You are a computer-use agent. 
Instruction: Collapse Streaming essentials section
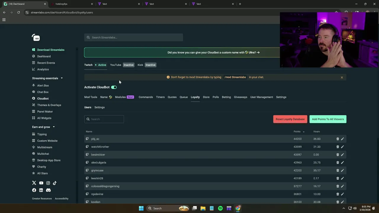click(62, 78)
